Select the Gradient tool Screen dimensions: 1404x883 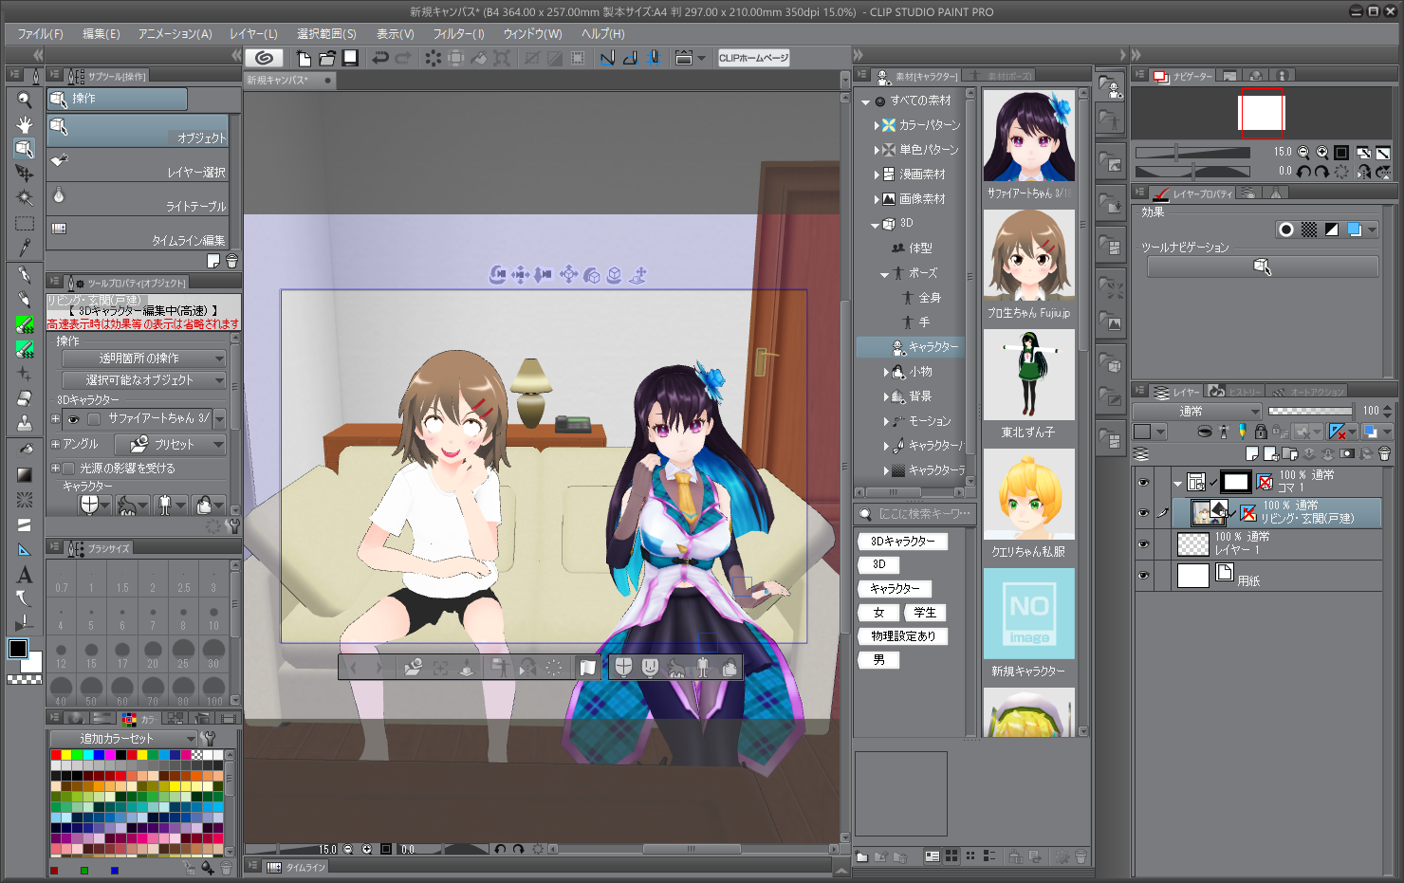pos(25,474)
